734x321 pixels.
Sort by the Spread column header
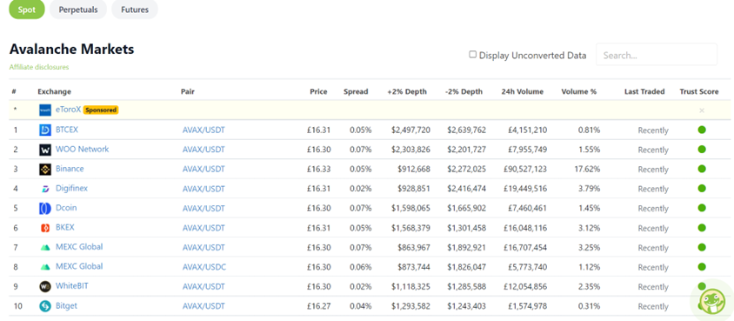pyautogui.click(x=356, y=91)
